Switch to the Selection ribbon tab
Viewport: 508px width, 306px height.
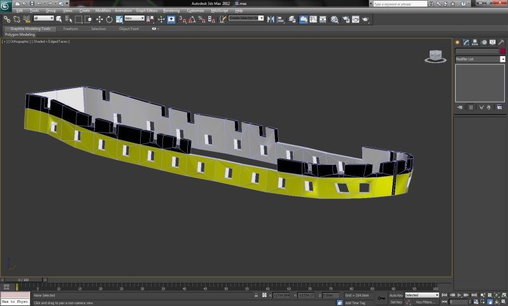(x=99, y=29)
